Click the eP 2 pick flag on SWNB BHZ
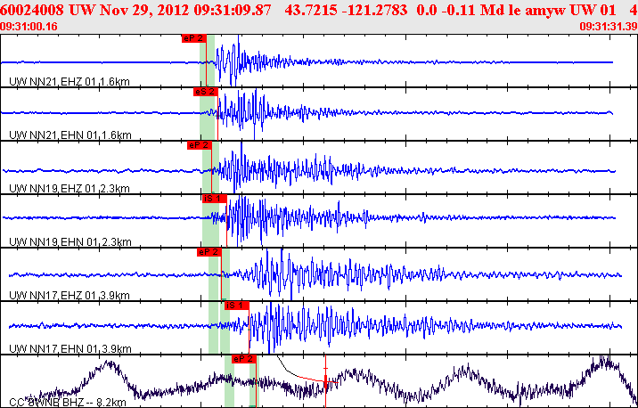The width and height of the screenshot is (638, 408). [x=244, y=359]
